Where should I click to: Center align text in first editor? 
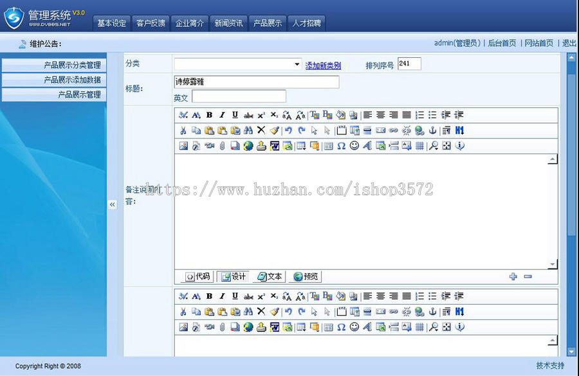tap(380, 115)
